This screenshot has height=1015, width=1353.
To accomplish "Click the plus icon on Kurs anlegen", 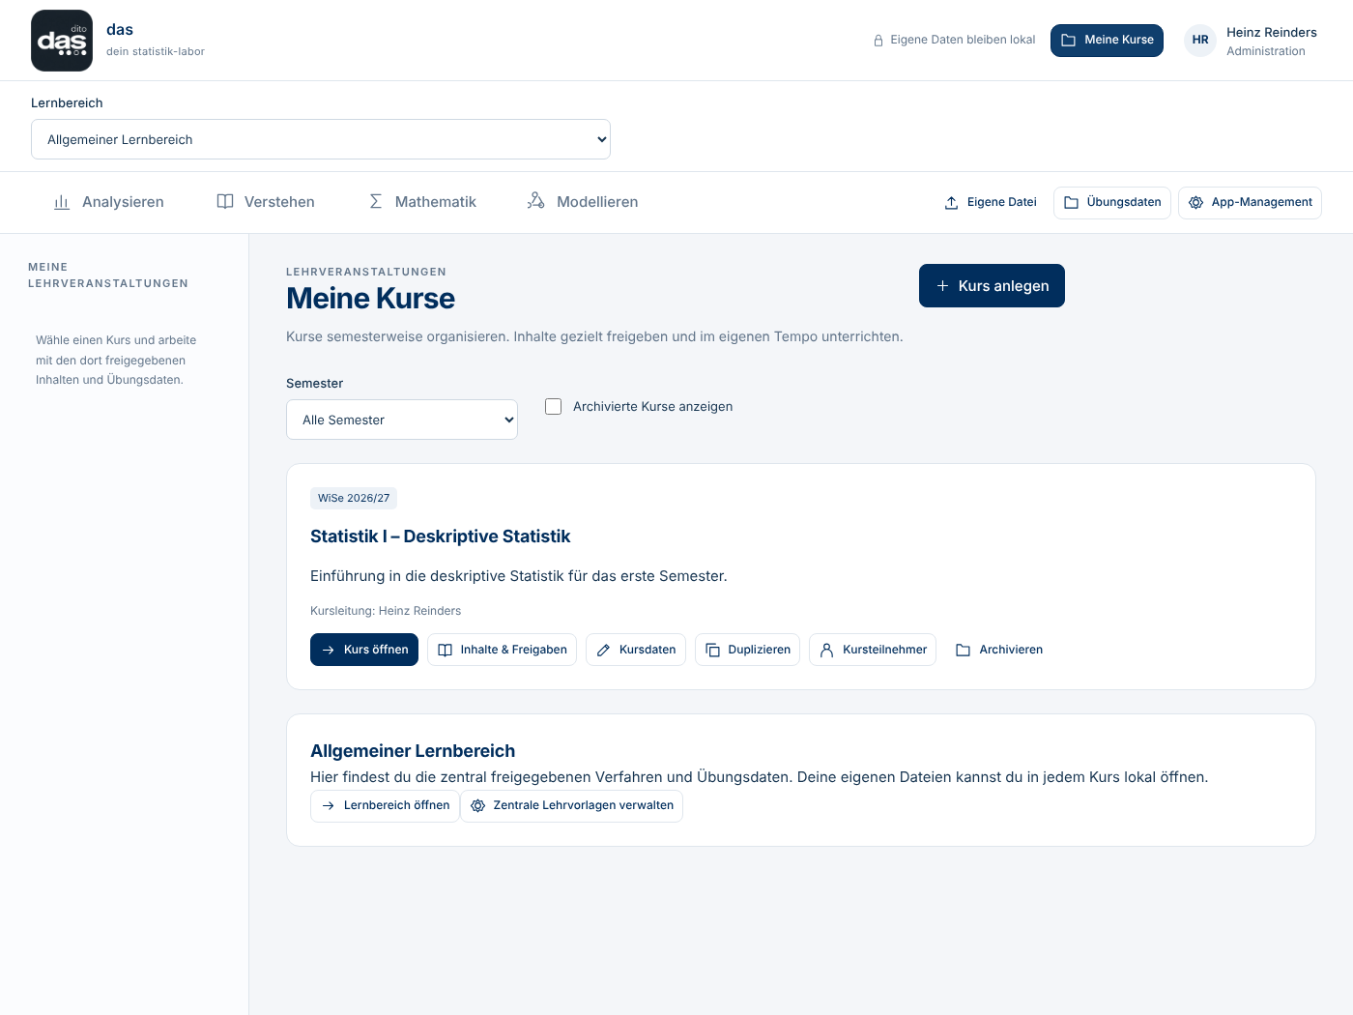I will click(x=943, y=286).
